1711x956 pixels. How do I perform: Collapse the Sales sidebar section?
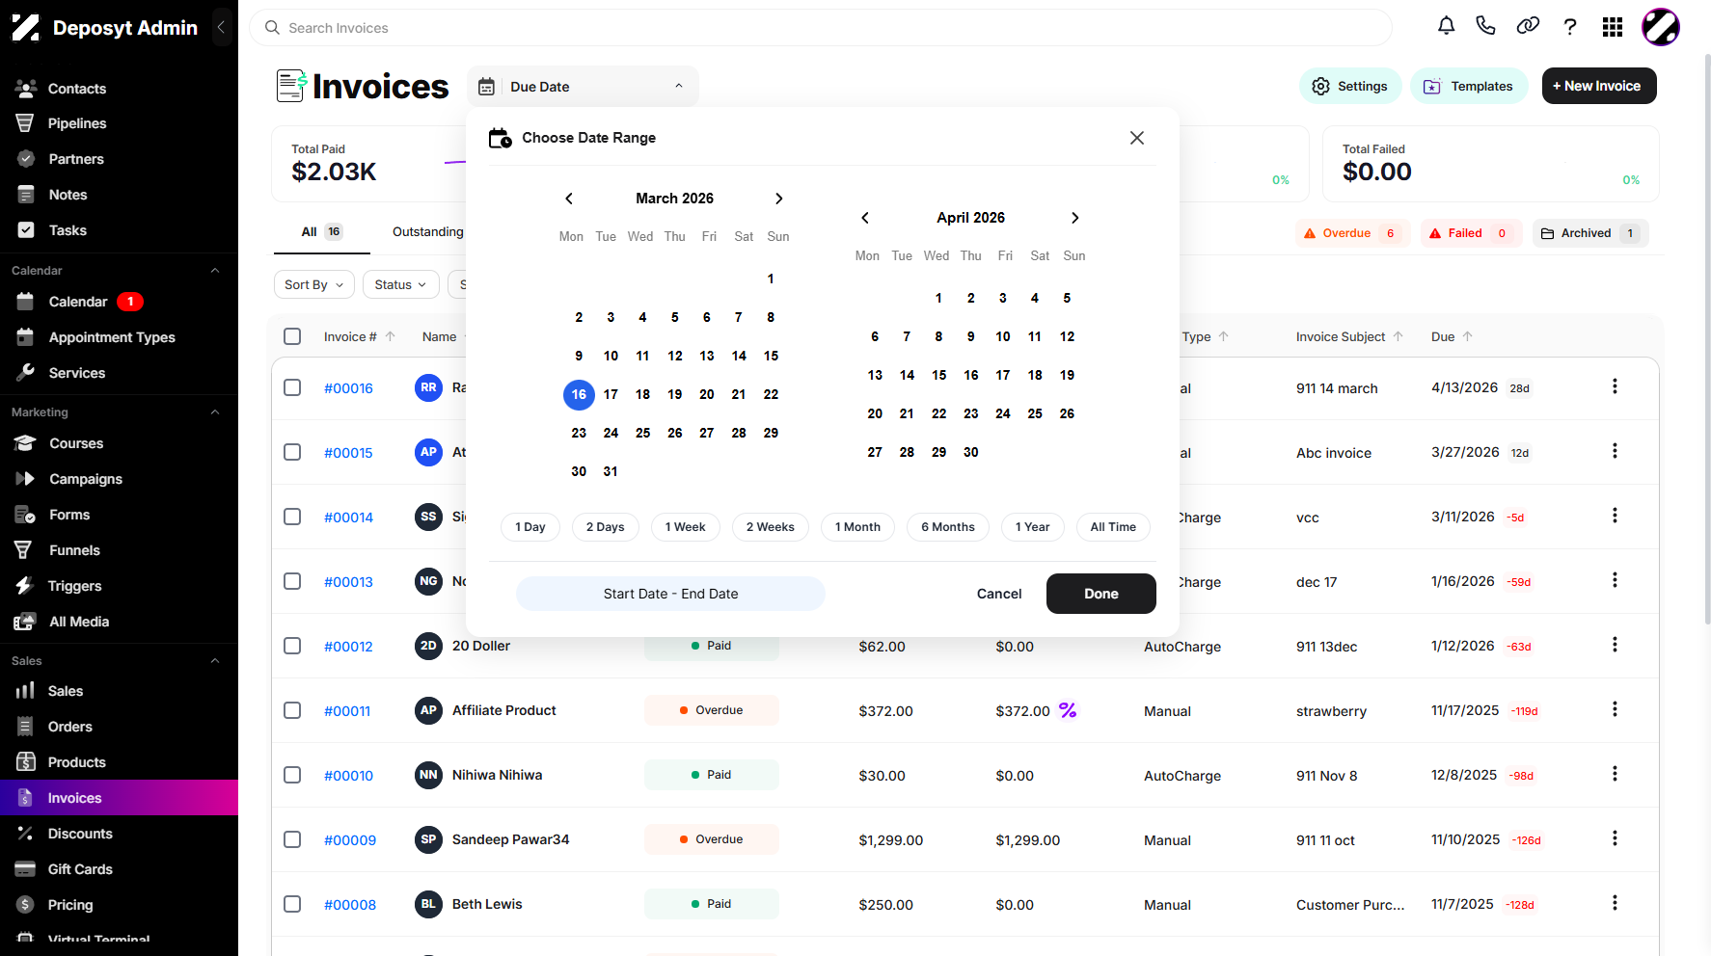[x=215, y=661]
